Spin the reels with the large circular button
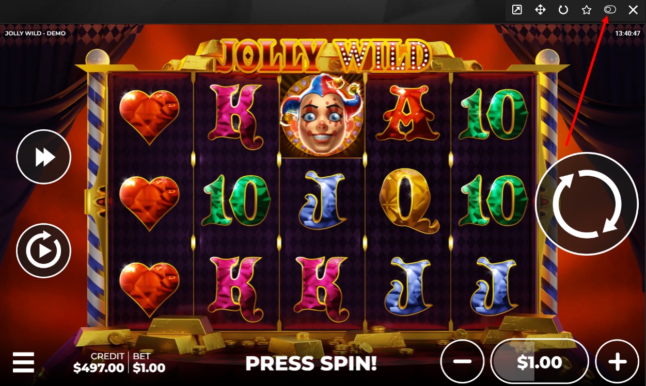The height and width of the screenshot is (386, 646). pos(587,204)
